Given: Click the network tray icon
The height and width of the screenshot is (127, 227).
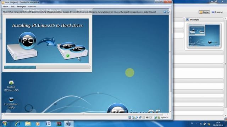Looking at the screenshot, I should (209, 124).
